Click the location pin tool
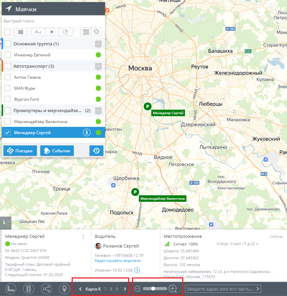The width and height of the screenshot is (287, 296). [64, 289]
